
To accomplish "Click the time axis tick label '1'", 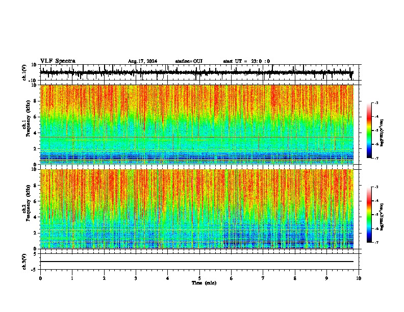I will [72, 278].
